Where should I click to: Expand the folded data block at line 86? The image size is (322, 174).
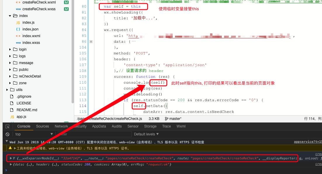(x=91, y=42)
